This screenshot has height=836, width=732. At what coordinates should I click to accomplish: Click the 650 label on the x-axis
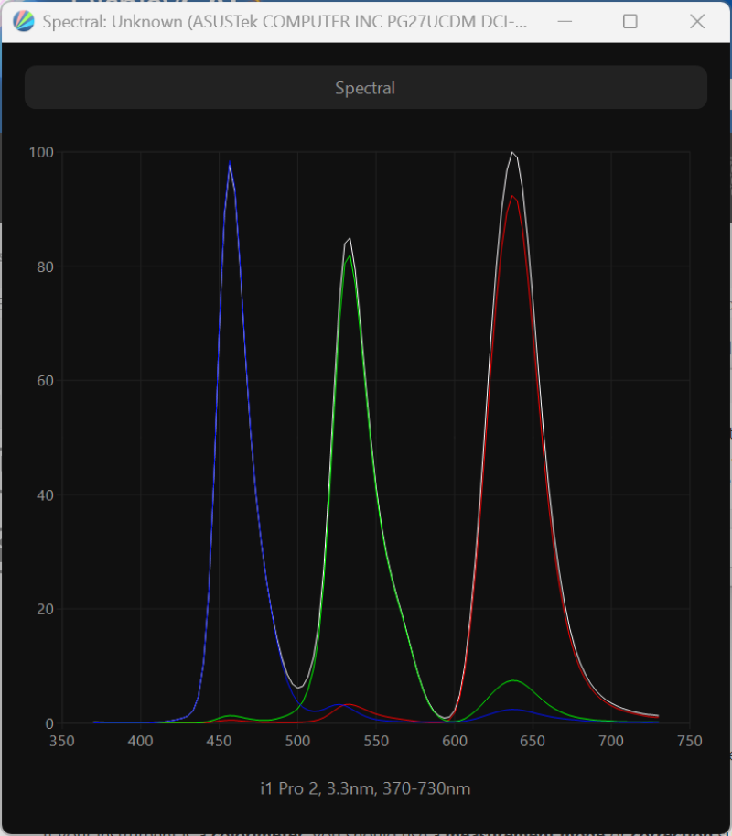533,741
